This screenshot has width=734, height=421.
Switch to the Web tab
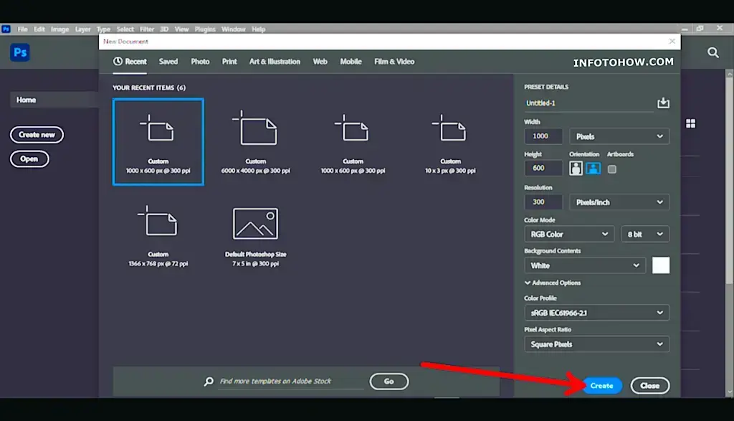(320, 62)
